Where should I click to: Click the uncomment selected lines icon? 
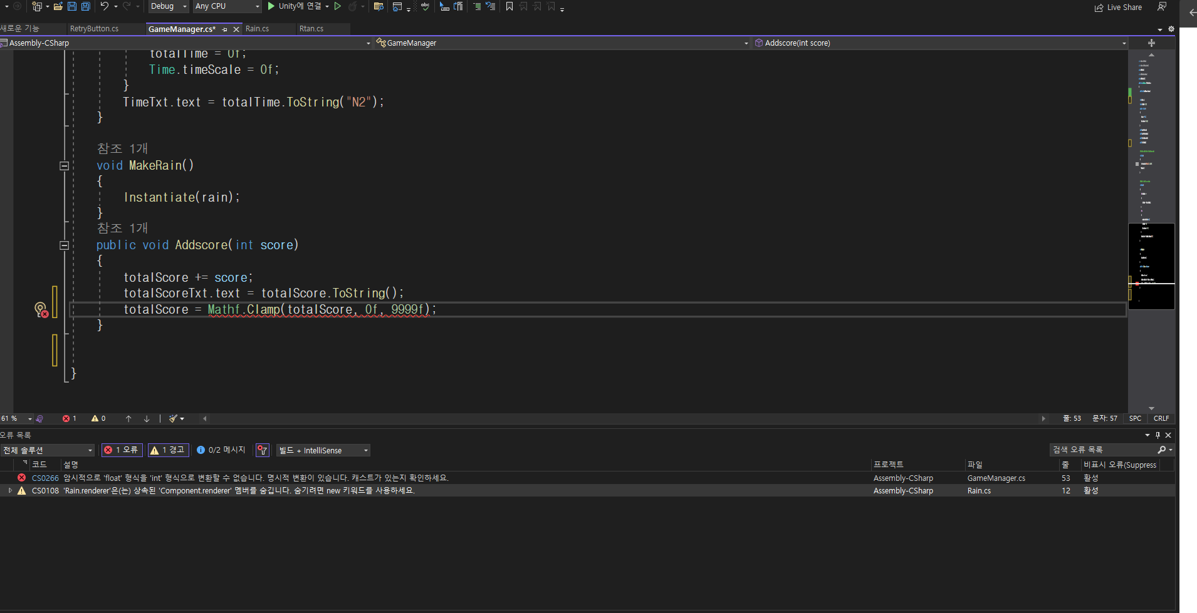click(491, 6)
